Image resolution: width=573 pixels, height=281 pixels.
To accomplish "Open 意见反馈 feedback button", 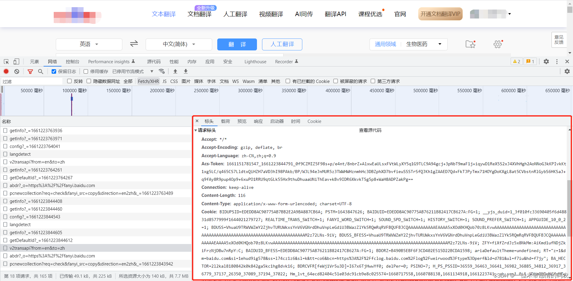I will tap(559, 40).
